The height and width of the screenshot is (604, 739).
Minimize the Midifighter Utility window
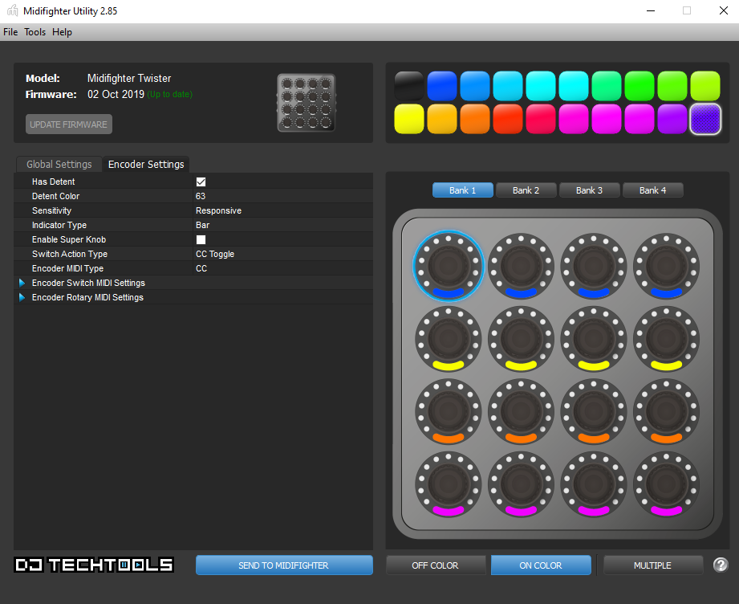[651, 10]
